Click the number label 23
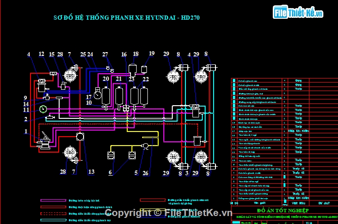Screen dimensions: 338x224 point(131,79)
